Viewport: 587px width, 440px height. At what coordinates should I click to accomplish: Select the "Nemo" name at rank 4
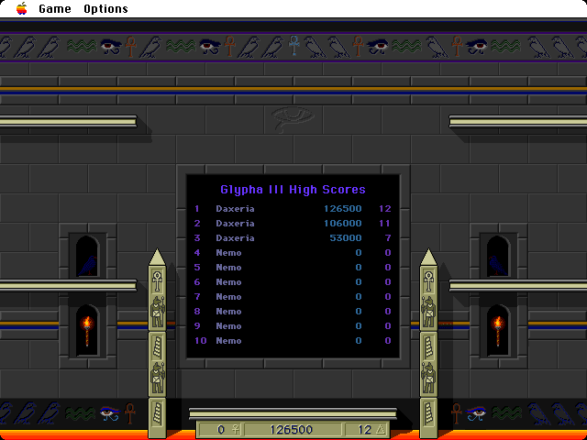click(x=228, y=253)
